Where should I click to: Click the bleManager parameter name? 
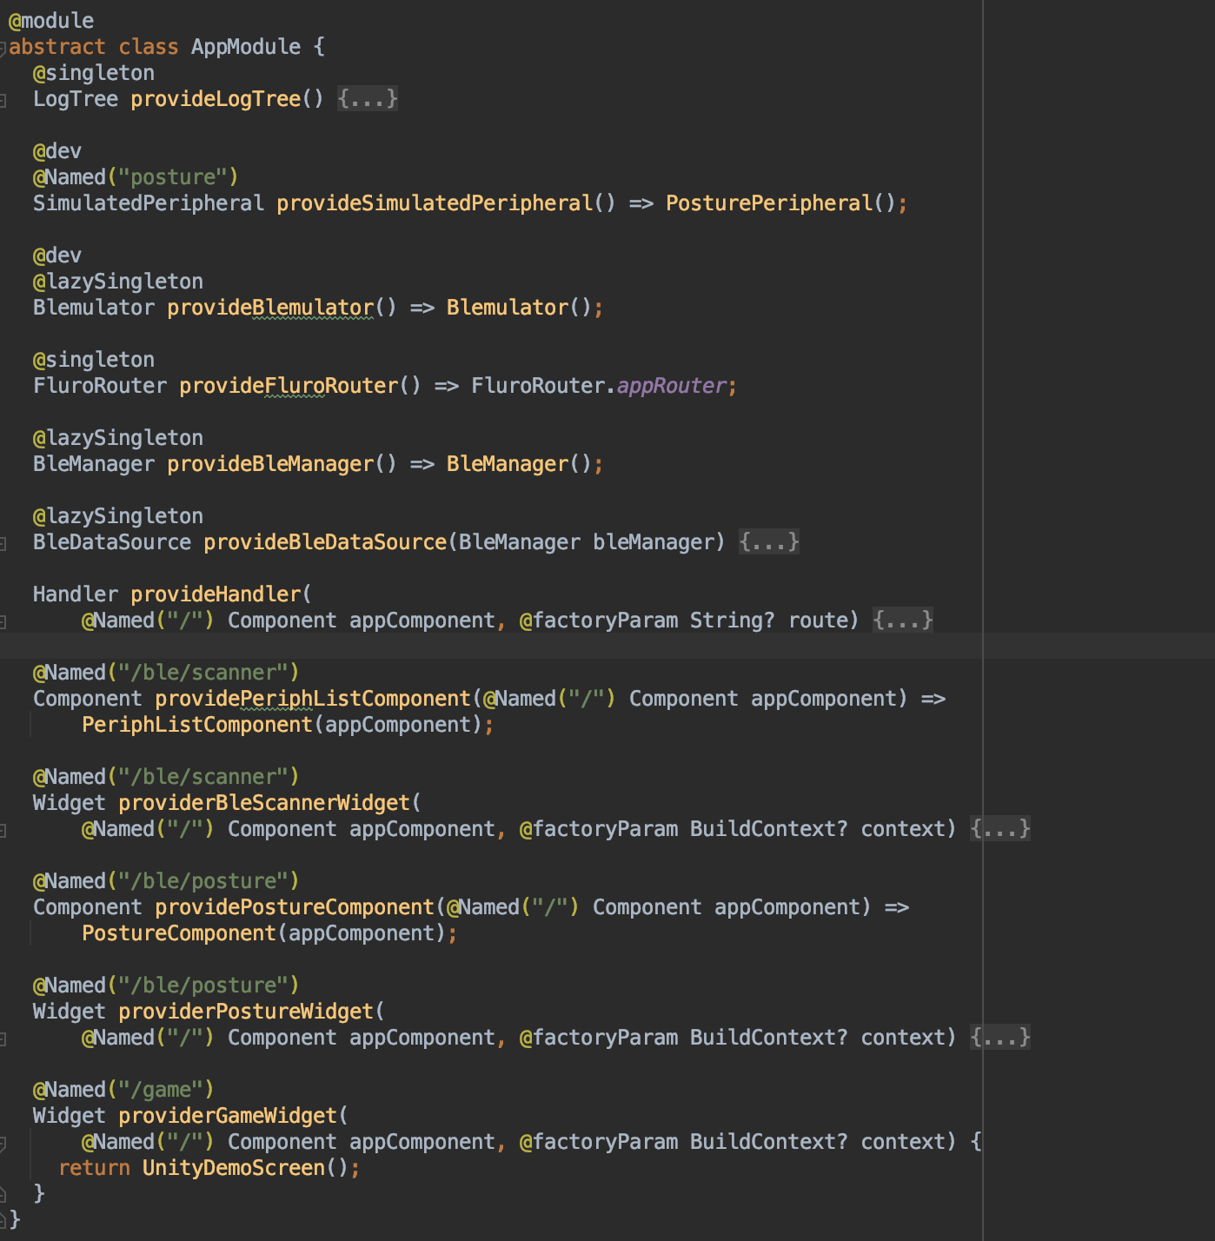coord(654,542)
